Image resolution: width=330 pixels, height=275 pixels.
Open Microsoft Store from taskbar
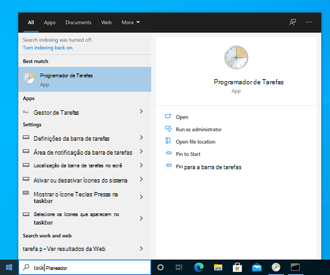tap(237, 267)
